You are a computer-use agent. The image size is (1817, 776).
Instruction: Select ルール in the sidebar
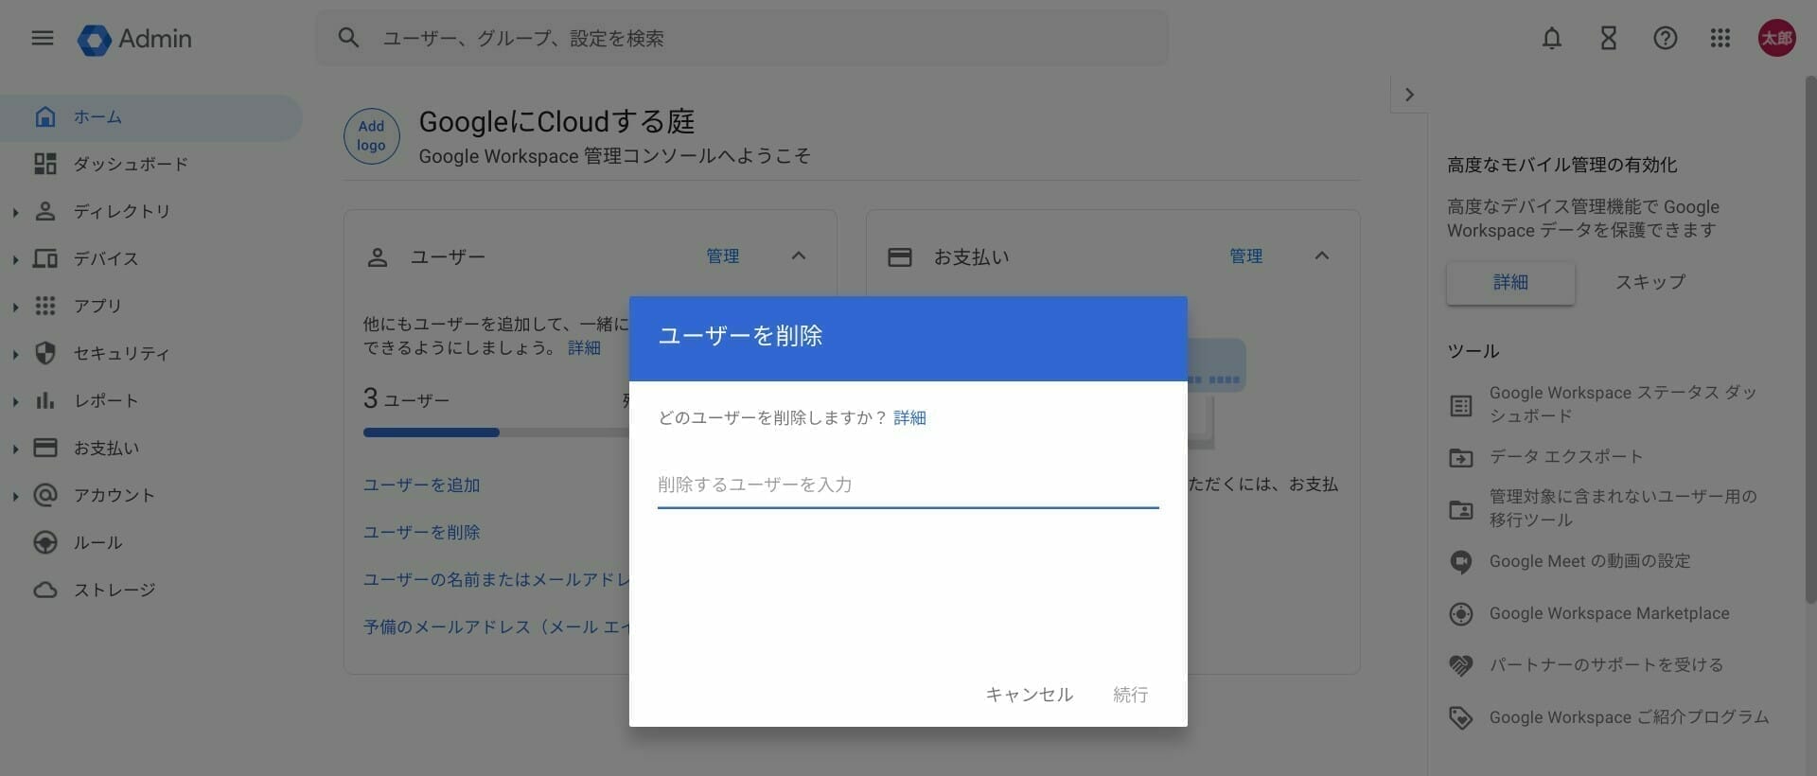point(150,543)
